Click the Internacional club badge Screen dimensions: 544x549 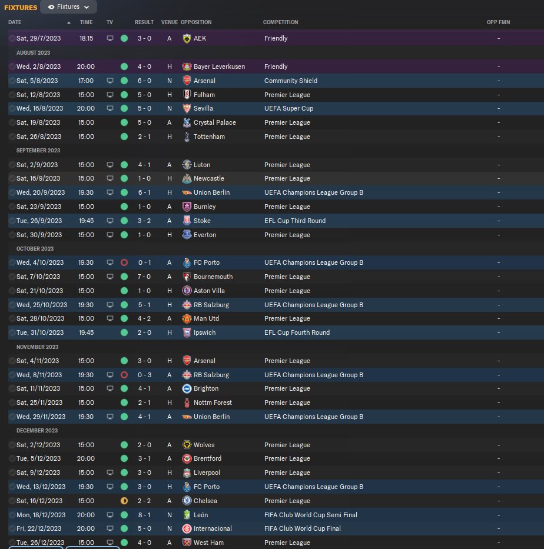click(187, 528)
